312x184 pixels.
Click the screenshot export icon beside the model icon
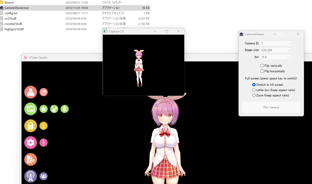coord(43,92)
